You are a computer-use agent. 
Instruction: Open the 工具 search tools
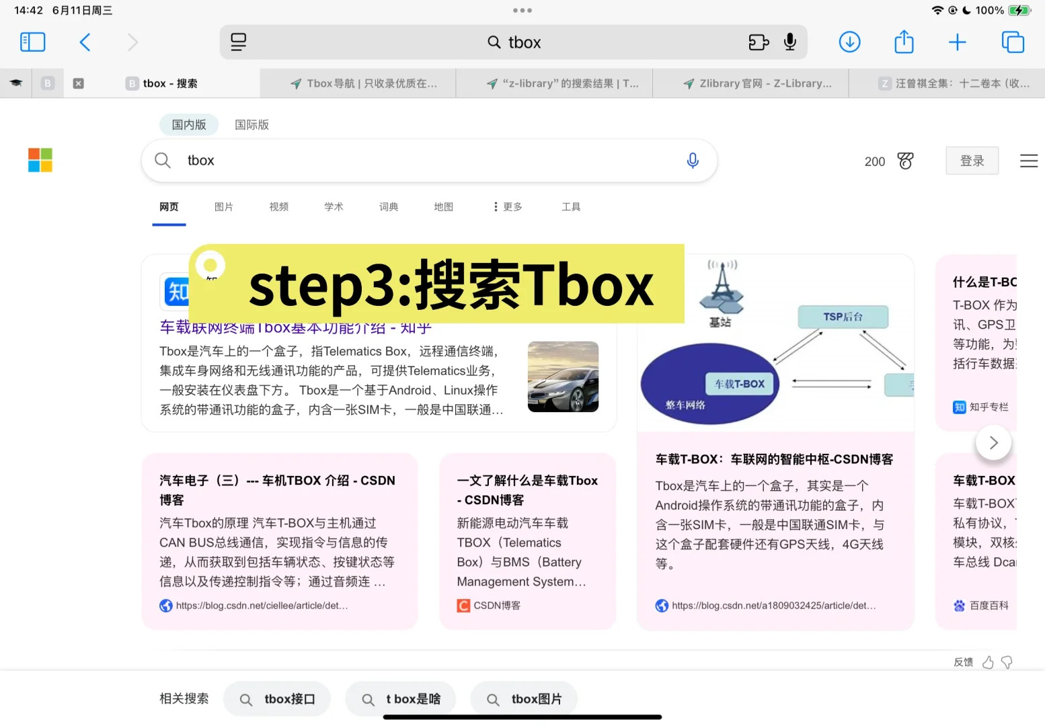click(571, 207)
